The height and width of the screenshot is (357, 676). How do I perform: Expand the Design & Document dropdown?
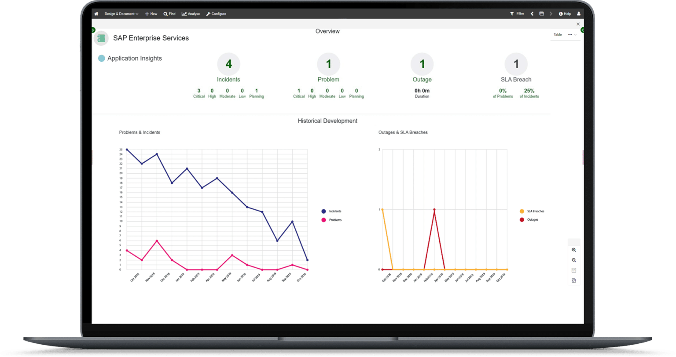121,14
